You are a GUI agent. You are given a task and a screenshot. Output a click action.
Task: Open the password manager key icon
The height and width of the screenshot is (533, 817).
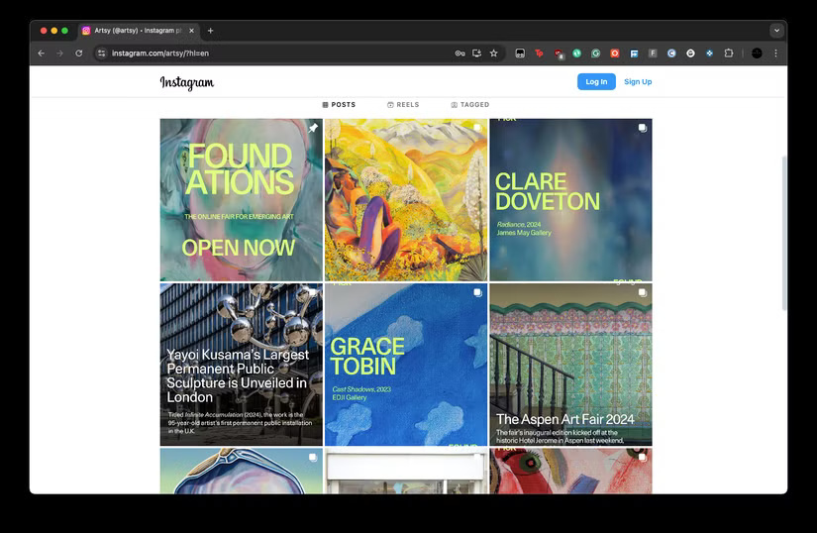tap(460, 53)
